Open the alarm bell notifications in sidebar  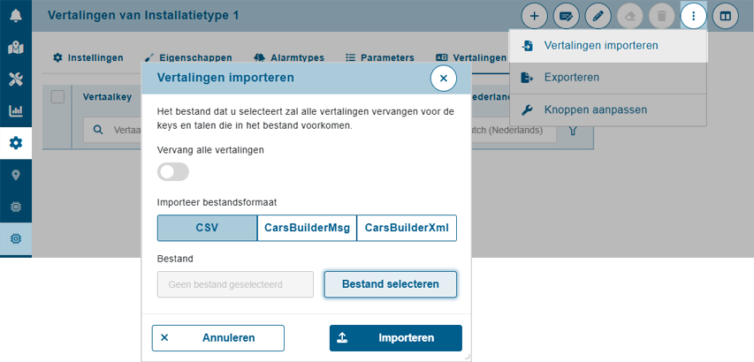tap(16, 16)
